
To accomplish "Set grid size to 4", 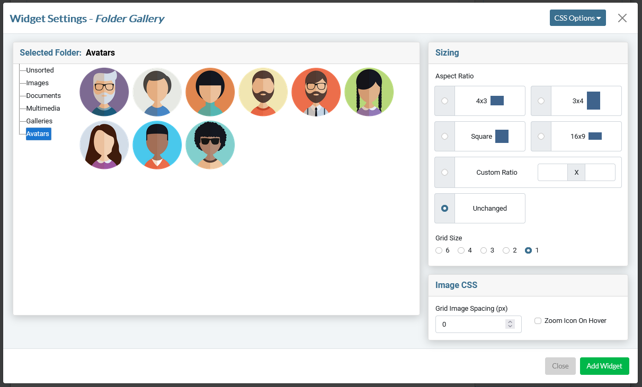I will (x=461, y=250).
